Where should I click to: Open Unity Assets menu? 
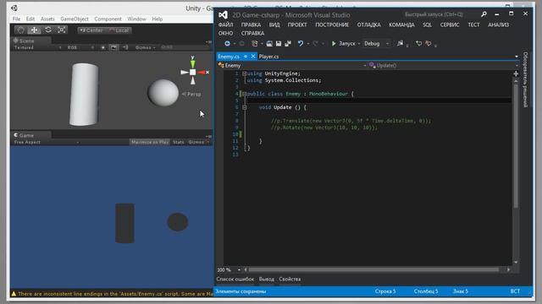click(47, 19)
